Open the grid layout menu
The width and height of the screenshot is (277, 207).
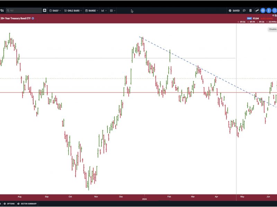113,11
